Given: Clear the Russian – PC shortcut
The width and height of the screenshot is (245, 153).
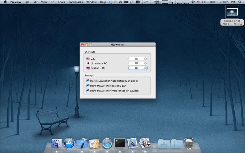Looking at the screenshot, I should click(x=145, y=68).
